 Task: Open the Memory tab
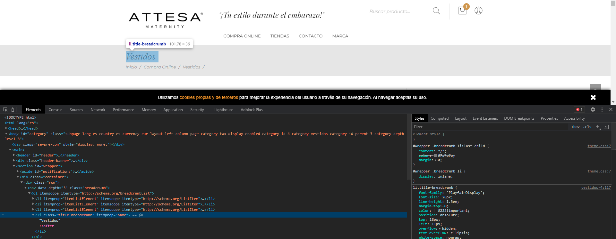coord(149,109)
